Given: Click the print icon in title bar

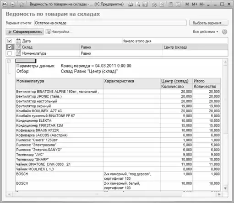Looking at the screenshot, I should (131, 4).
